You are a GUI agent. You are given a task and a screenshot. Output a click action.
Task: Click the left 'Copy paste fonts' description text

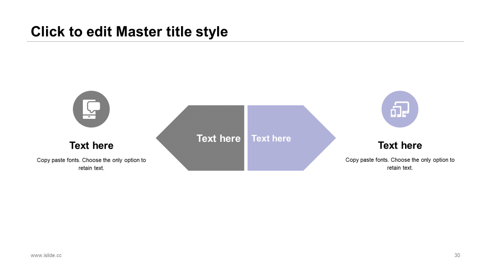[x=91, y=164]
